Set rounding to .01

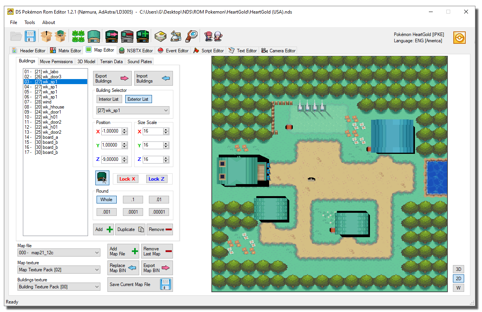point(159,200)
